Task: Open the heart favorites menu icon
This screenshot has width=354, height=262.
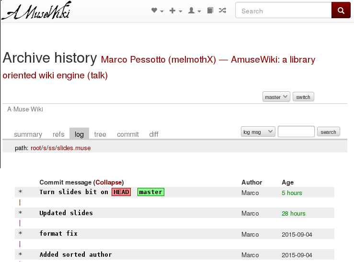Action: point(157,11)
